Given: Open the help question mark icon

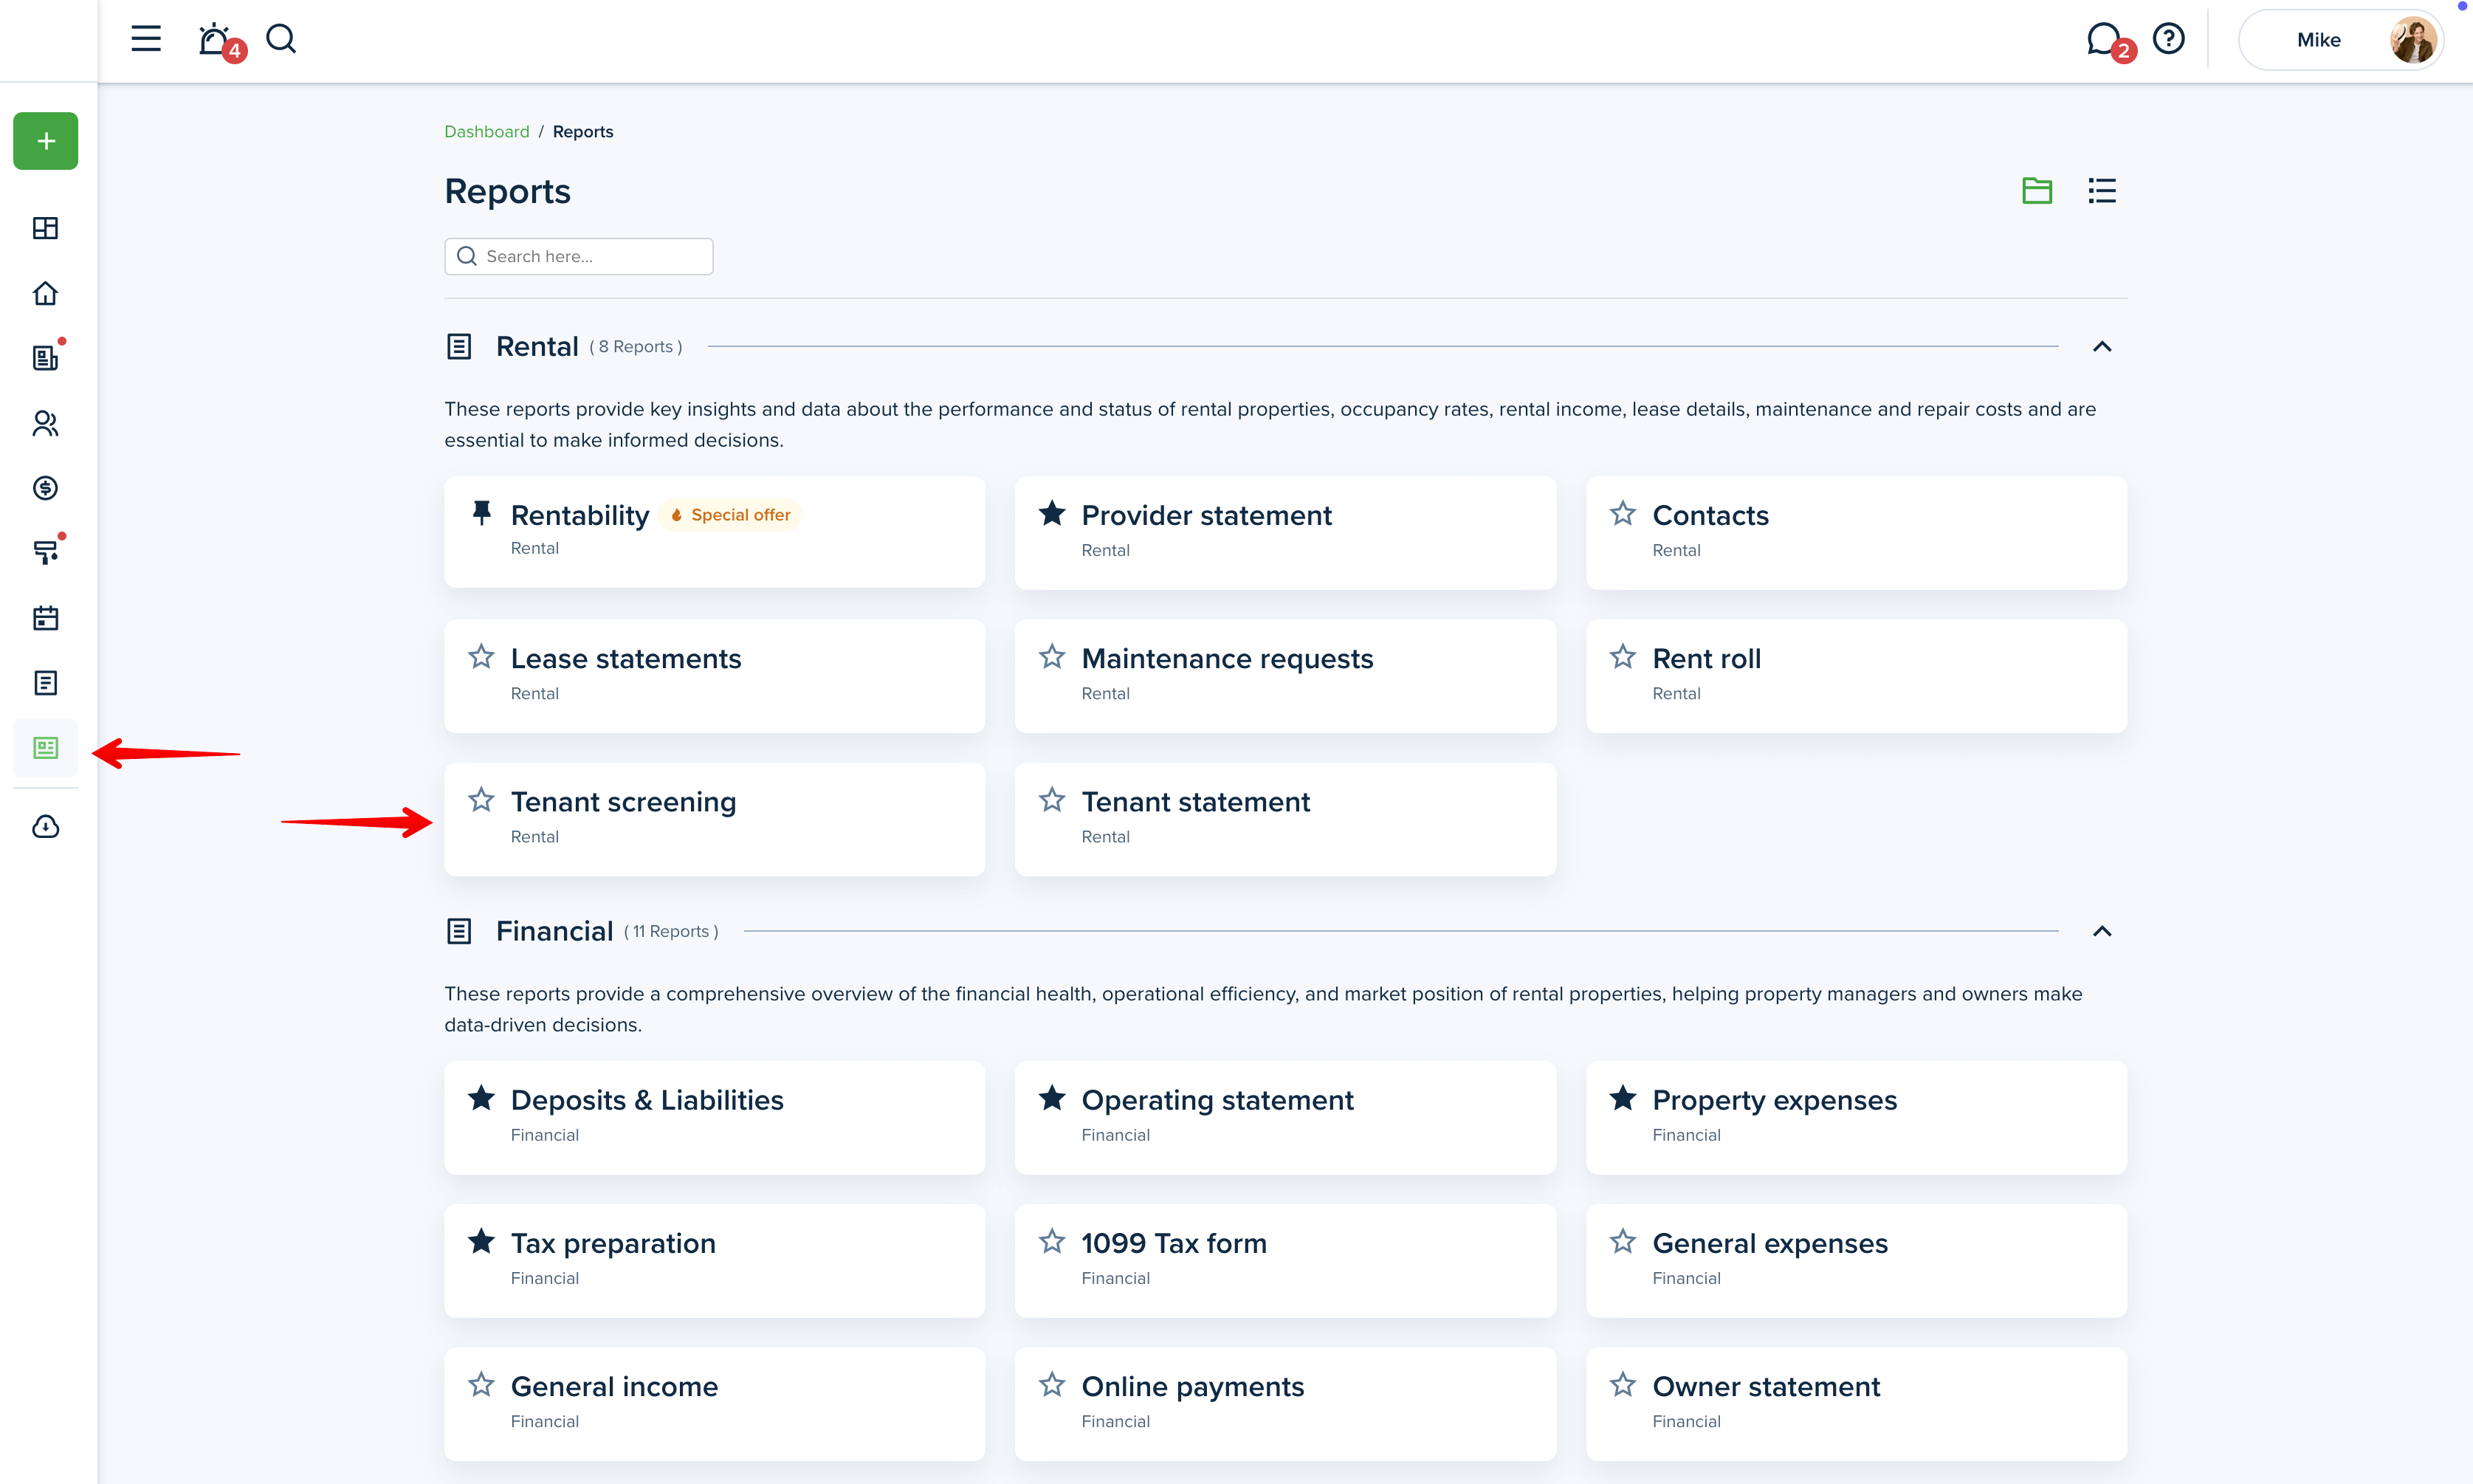Looking at the screenshot, I should 2168,39.
